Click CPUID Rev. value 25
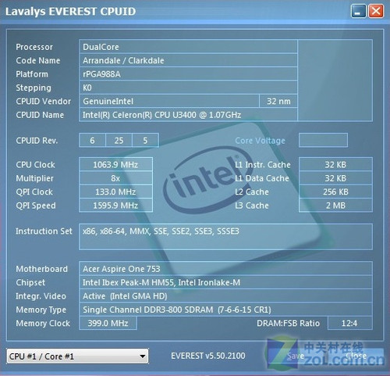 (x=119, y=141)
